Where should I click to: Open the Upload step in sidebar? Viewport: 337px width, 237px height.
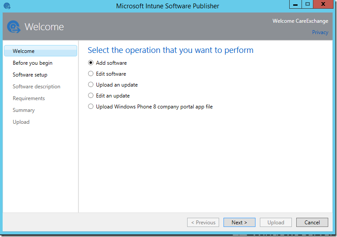click(x=21, y=122)
